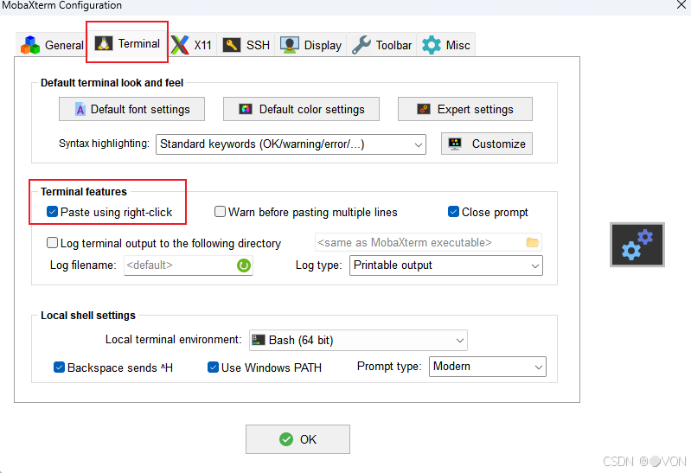Enable Log terminal output to directory
Viewport: 691px width, 473px height.
(52, 242)
